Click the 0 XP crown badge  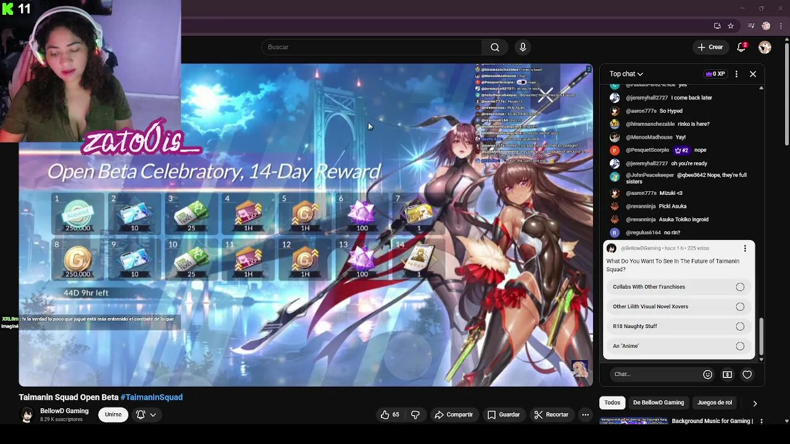point(715,74)
